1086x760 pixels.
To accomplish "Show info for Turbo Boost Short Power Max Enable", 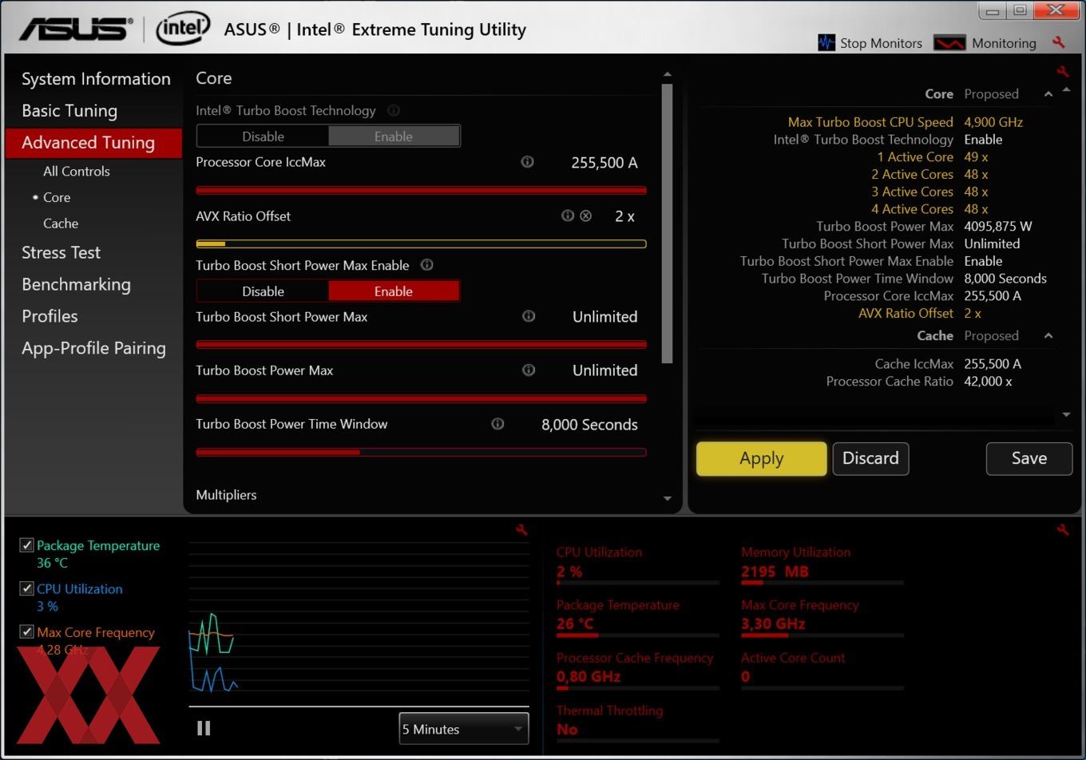I will (x=427, y=265).
